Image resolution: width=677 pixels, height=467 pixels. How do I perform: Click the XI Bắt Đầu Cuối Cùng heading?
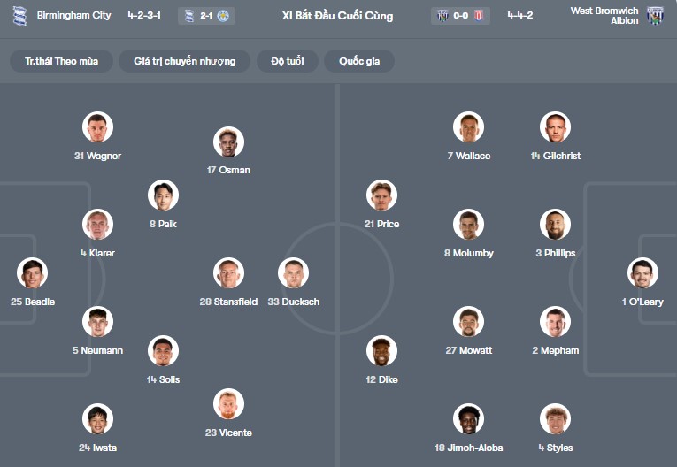[337, 16]
